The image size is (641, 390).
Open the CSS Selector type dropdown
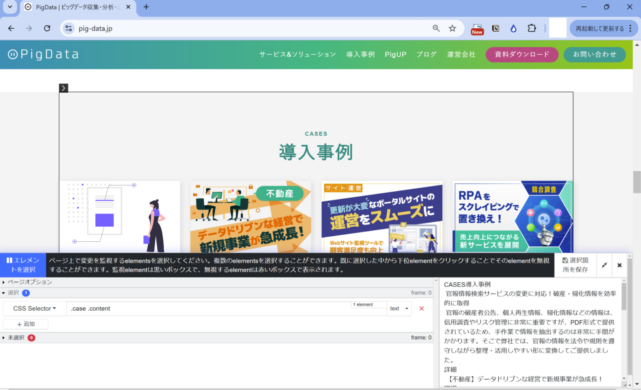tap(34, 308)
